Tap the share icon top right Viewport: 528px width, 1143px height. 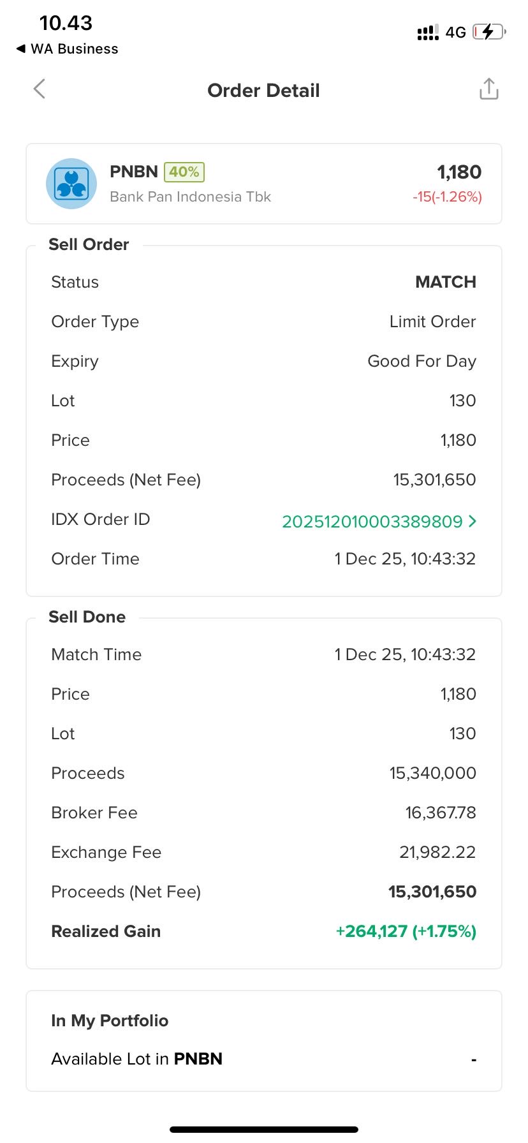tap(488, 89)
